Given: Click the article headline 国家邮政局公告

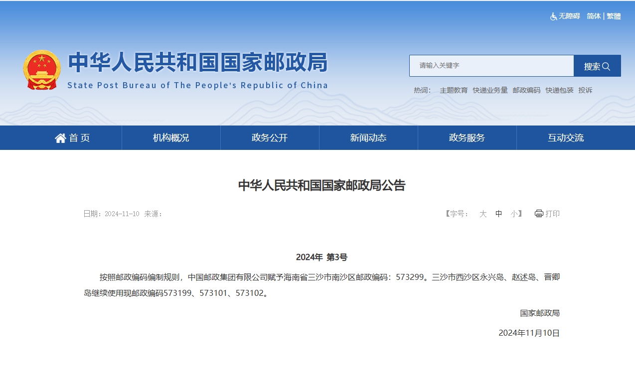Looking at the screenshot, I should tap(322, 186).
